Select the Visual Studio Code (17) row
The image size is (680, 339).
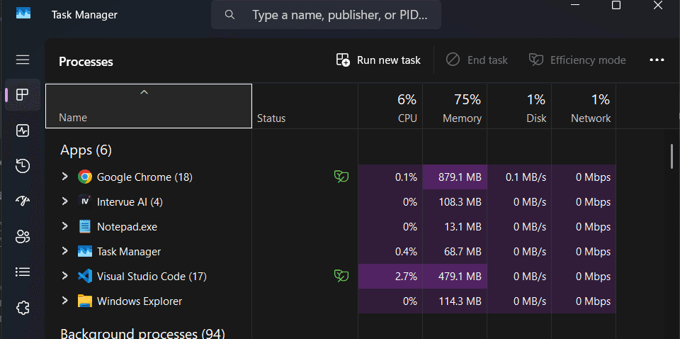point(331,276)
